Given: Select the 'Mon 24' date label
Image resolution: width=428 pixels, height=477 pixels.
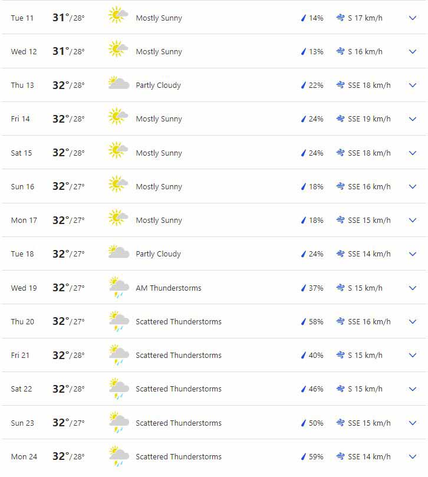Looking at the screenshot, I should [x=24, y=456].
